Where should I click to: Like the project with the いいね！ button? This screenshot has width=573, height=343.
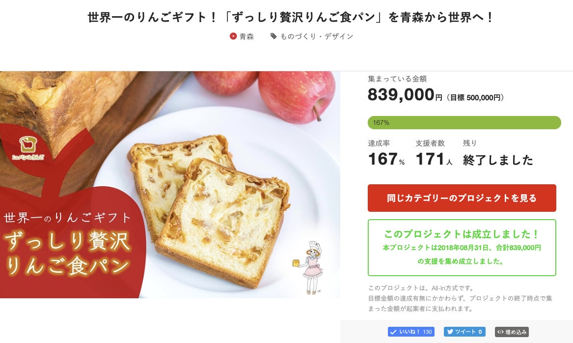(x=411, y=332)
